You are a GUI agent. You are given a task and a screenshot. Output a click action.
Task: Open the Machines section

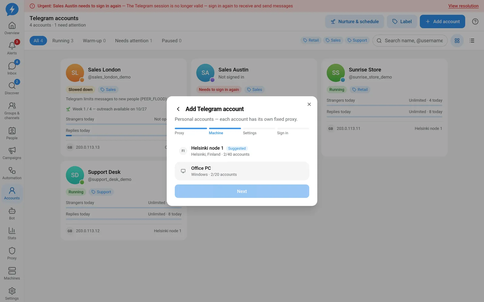coord(12,274)
